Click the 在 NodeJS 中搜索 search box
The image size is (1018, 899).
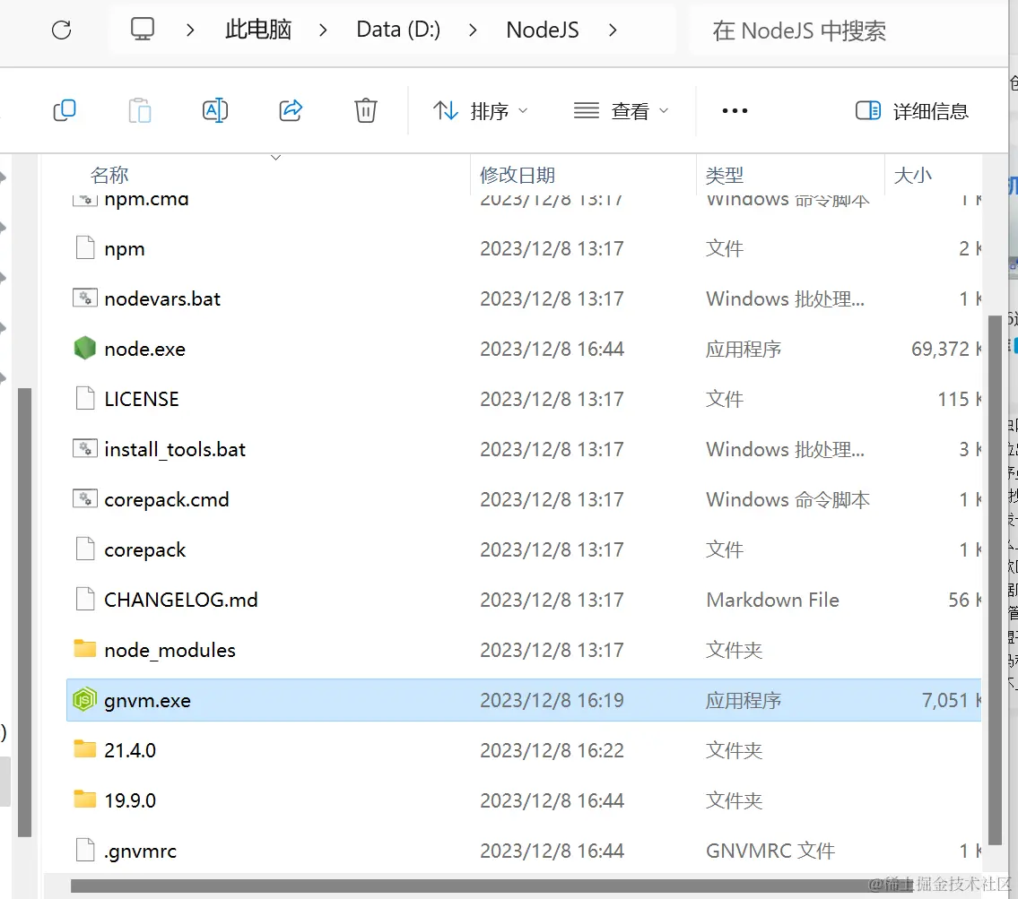[849, 30]
